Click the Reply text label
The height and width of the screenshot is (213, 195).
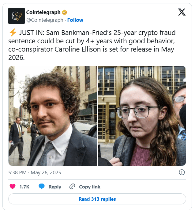click(x=55, y=187)
